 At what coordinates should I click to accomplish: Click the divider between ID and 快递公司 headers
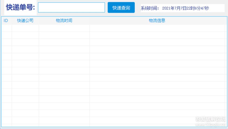point(12,21)
